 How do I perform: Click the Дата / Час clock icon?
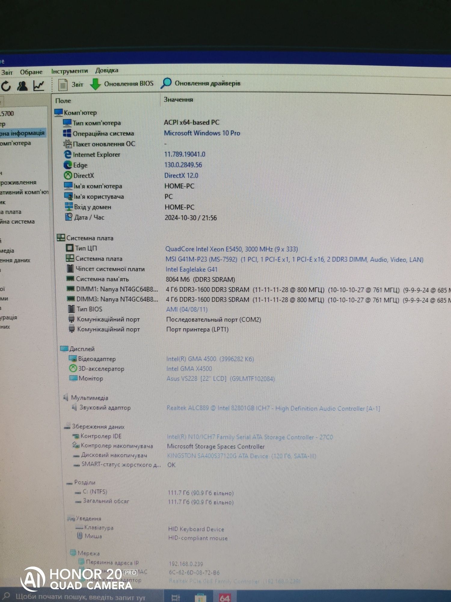69,217
